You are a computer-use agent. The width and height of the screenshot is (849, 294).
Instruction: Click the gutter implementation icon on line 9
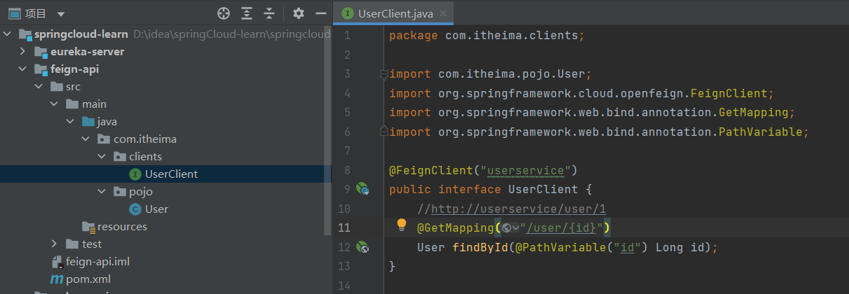(362, 188)
